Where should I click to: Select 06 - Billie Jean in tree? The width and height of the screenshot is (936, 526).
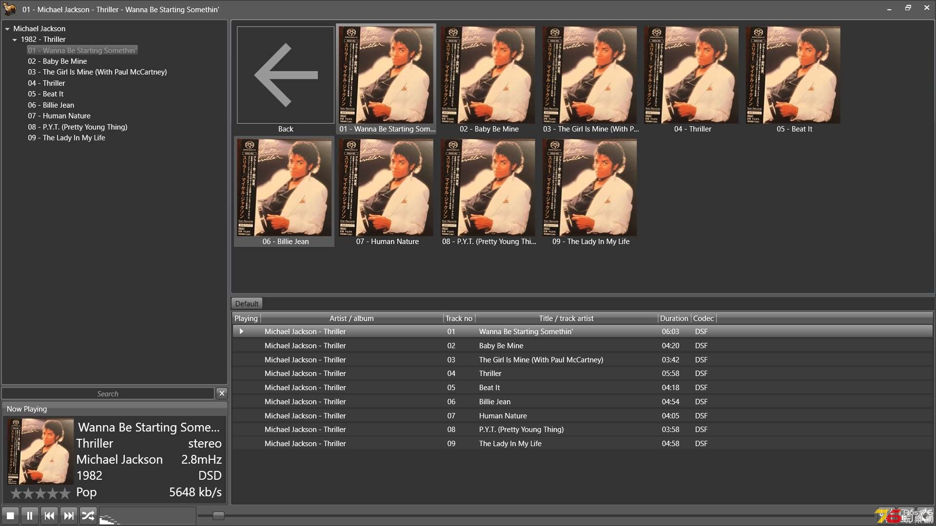51,105
